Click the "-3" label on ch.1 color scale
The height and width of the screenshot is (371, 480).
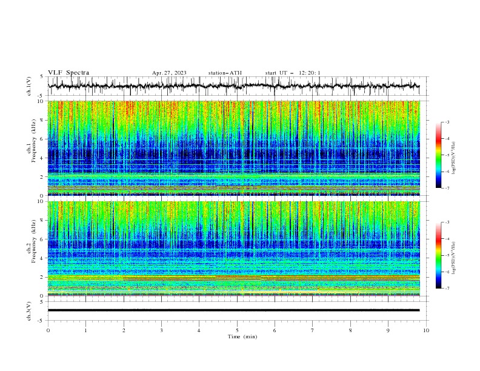click(x=447, y=122)
